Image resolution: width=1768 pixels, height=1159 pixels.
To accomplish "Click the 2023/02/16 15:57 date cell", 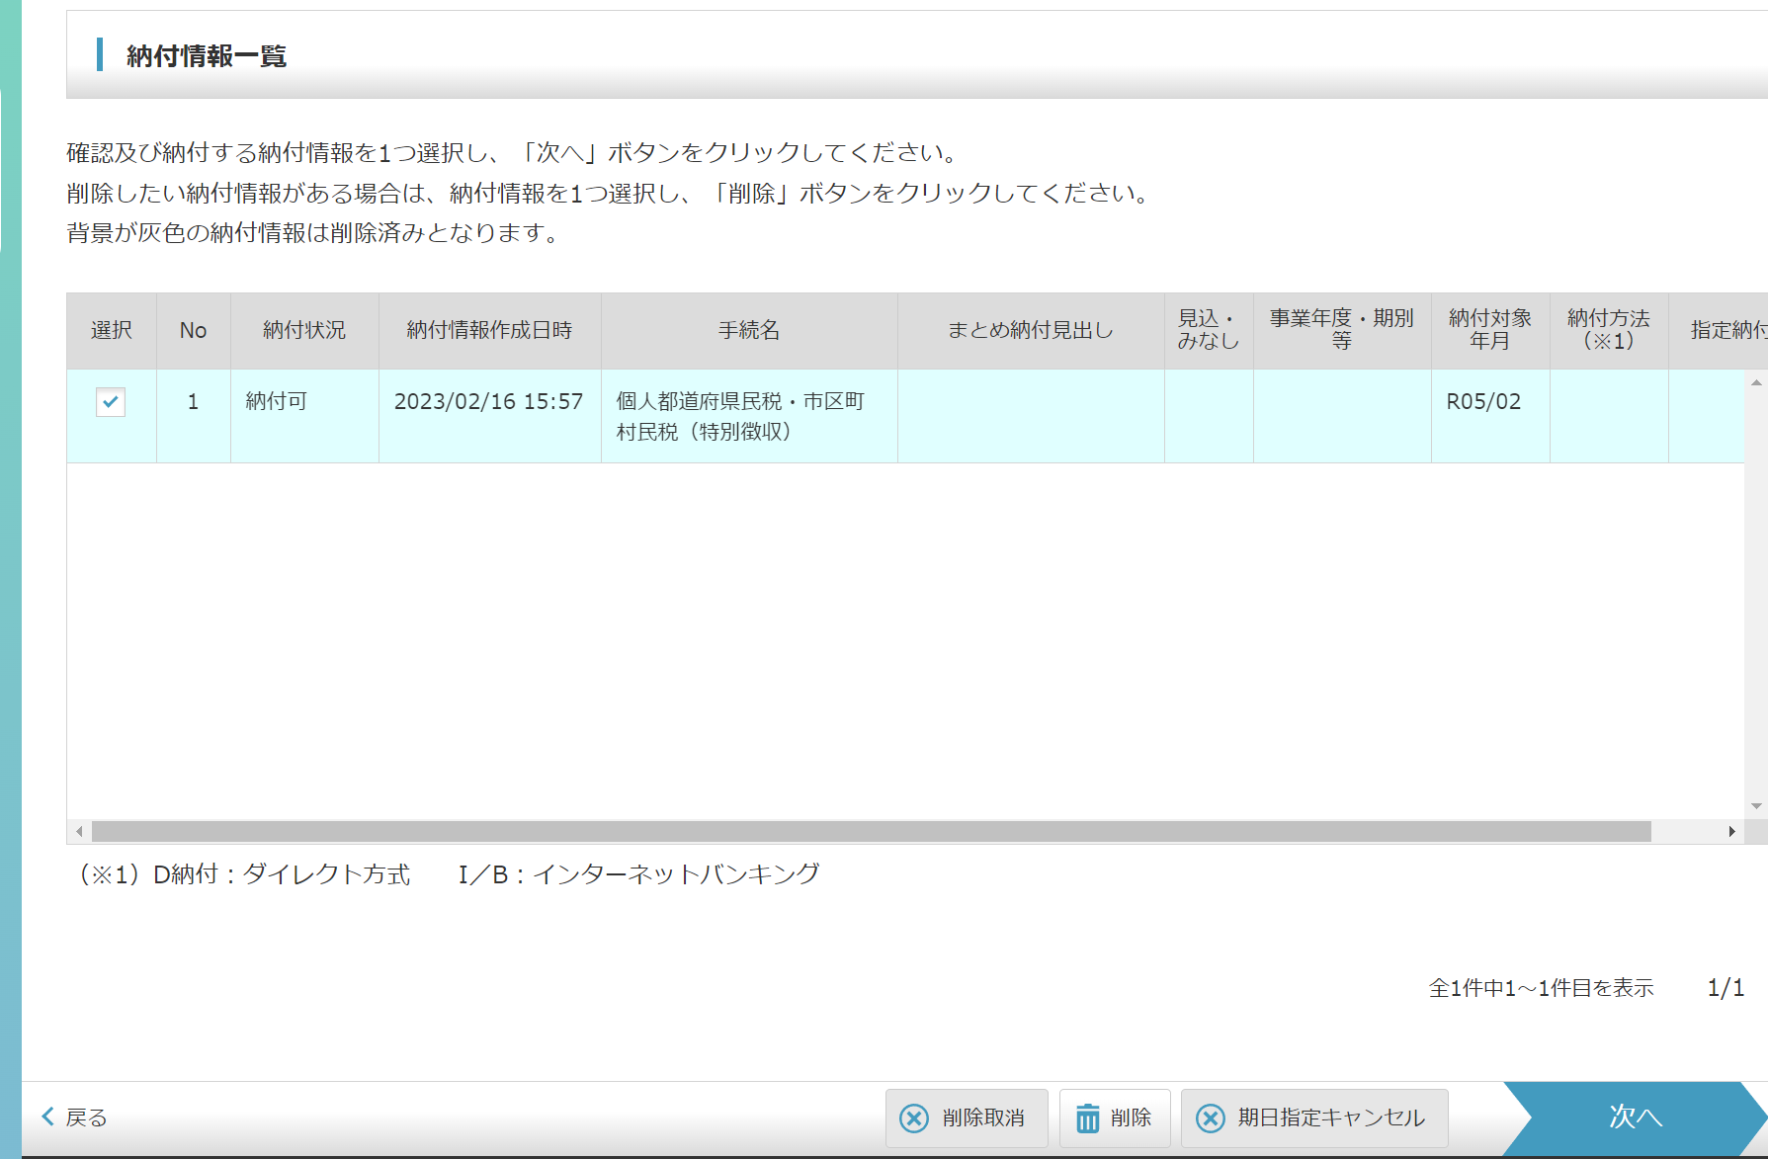I will pyautogui.click(x=488, y=401).
